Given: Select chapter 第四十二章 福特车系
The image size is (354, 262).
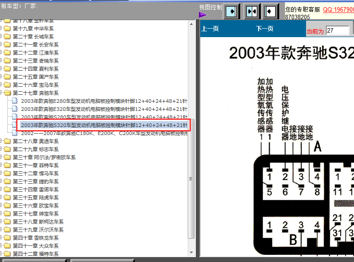Looking at the screenshot, I should coord(36,254).
